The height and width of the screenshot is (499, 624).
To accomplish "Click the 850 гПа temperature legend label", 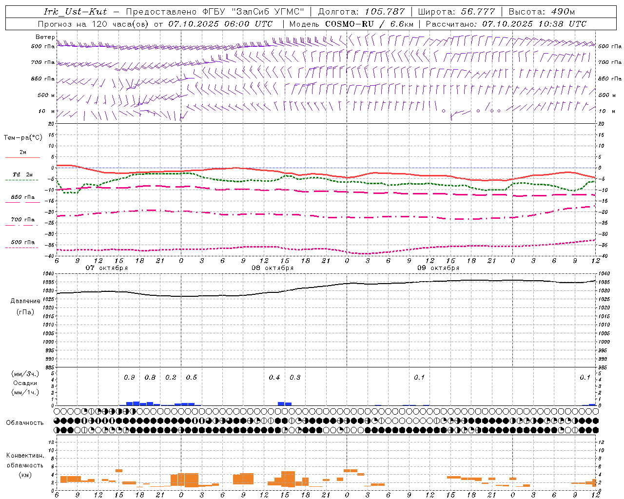I will coord(22,197).
